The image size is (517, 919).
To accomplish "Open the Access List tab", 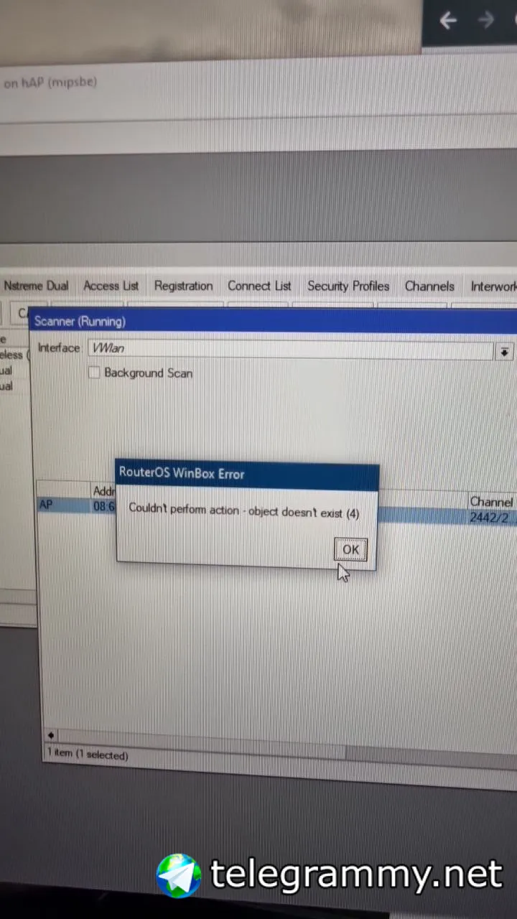I will point(111,286).
